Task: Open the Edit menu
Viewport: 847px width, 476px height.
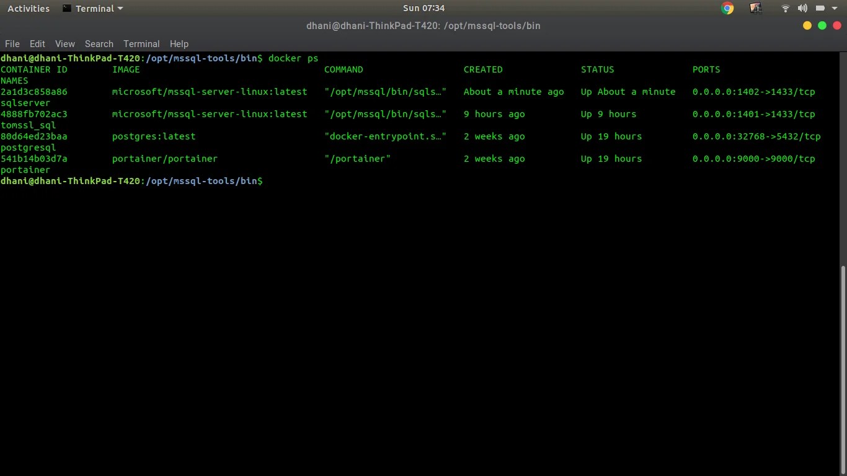Action: [x=37, y=44]
